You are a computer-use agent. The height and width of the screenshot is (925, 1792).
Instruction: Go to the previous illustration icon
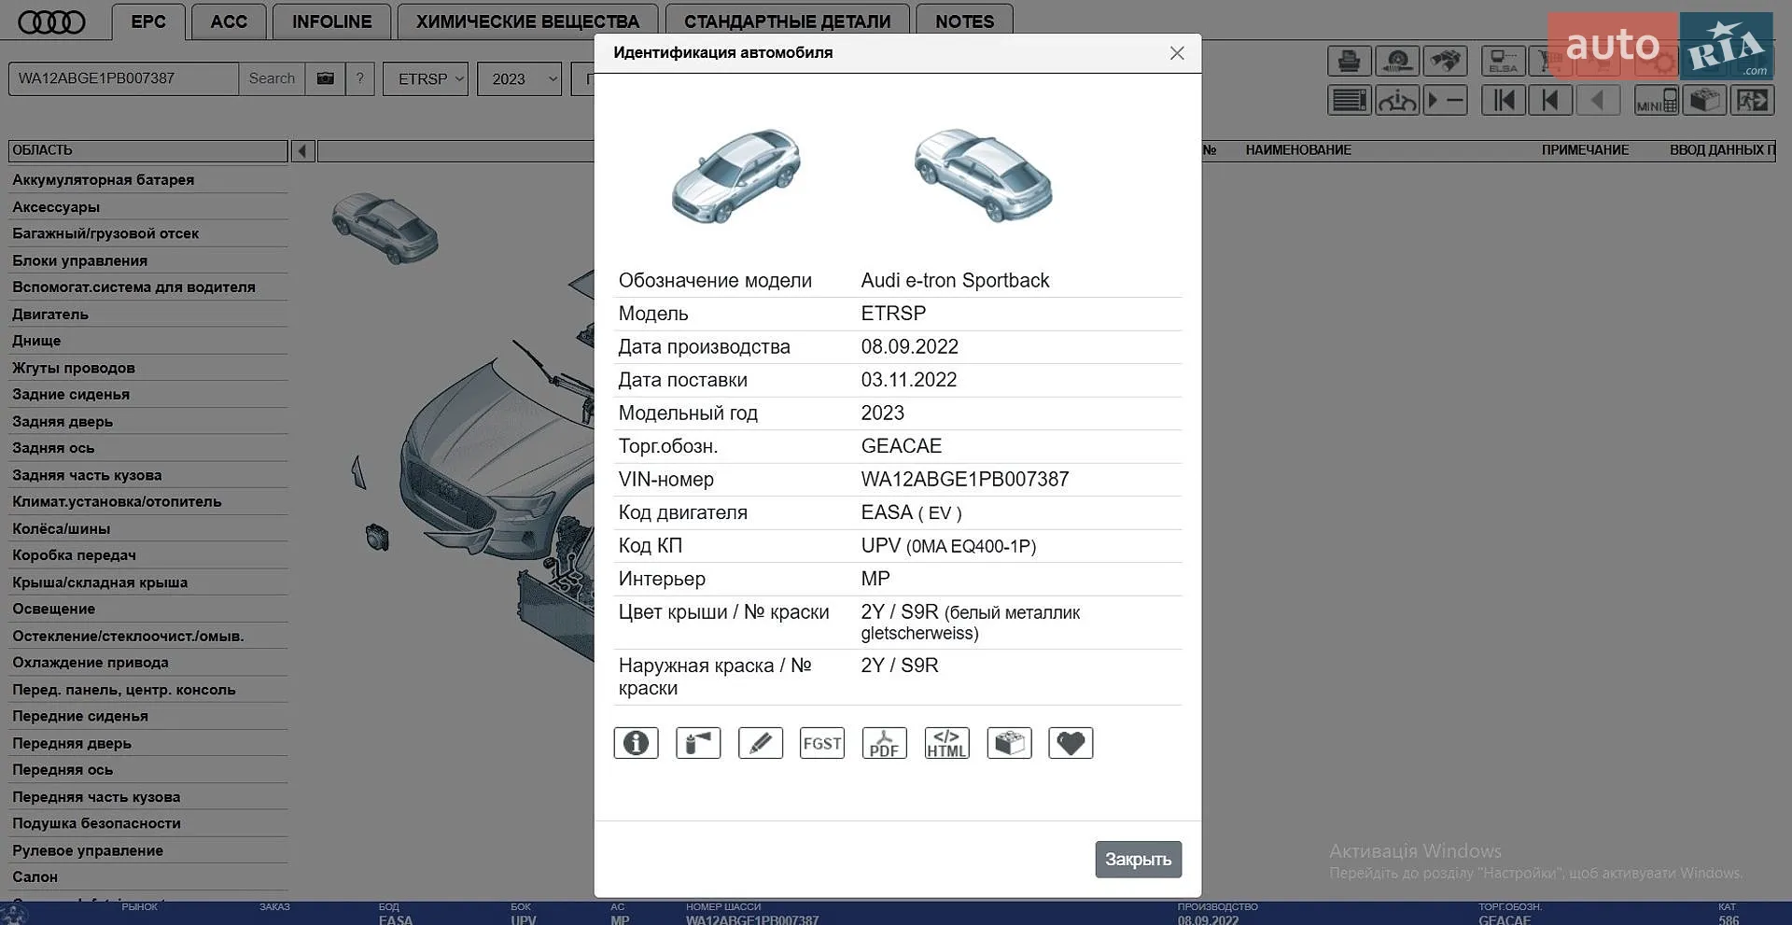point(1551,100)
